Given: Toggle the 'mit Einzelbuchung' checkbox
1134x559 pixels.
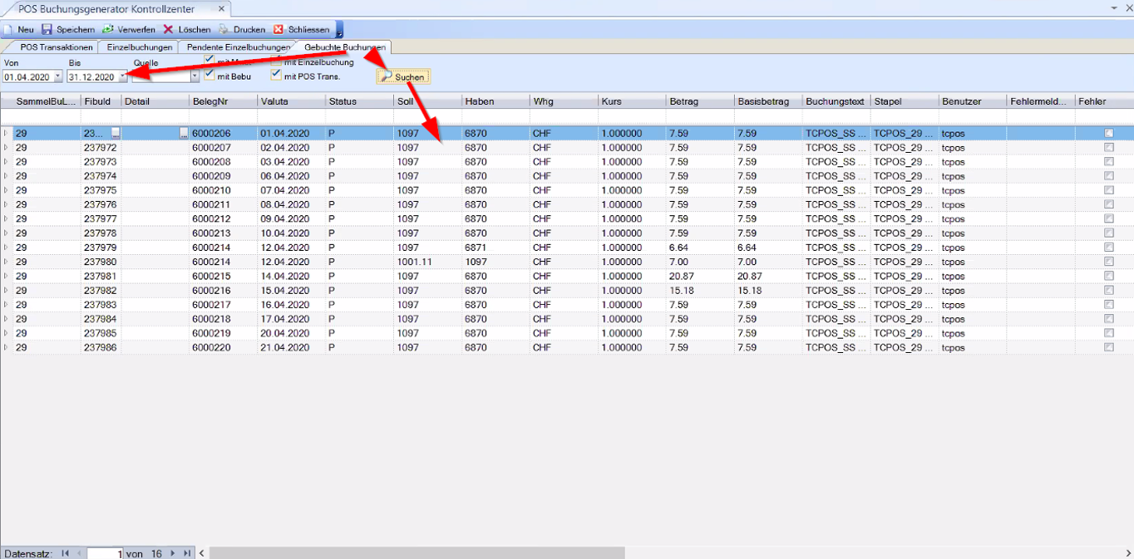Looking at the screenshot, I should [x=276, y=61].
